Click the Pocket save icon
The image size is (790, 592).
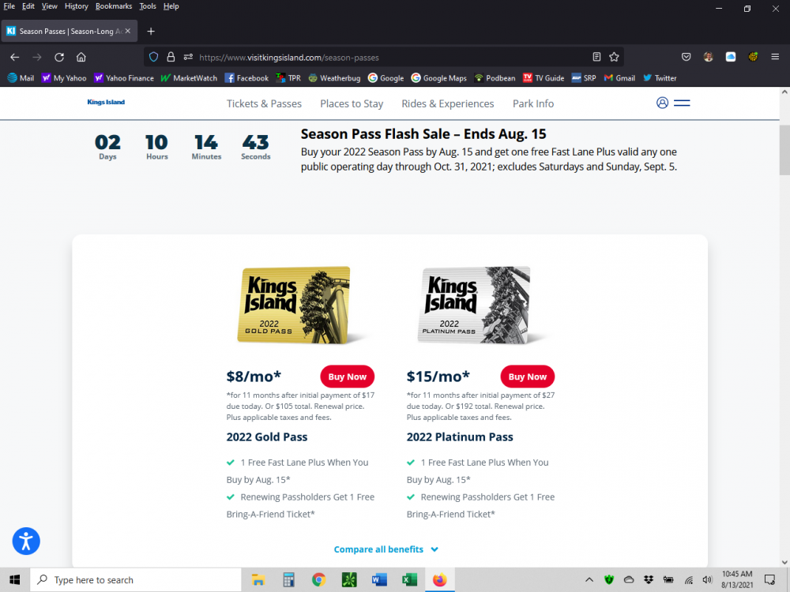tap(687, 57)
